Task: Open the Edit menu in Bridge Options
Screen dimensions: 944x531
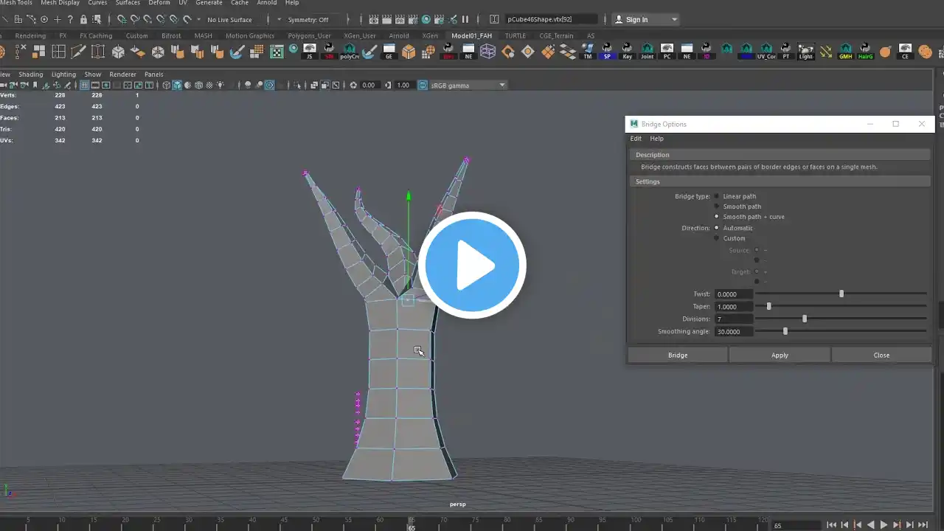Action: [x=635, y=139]
